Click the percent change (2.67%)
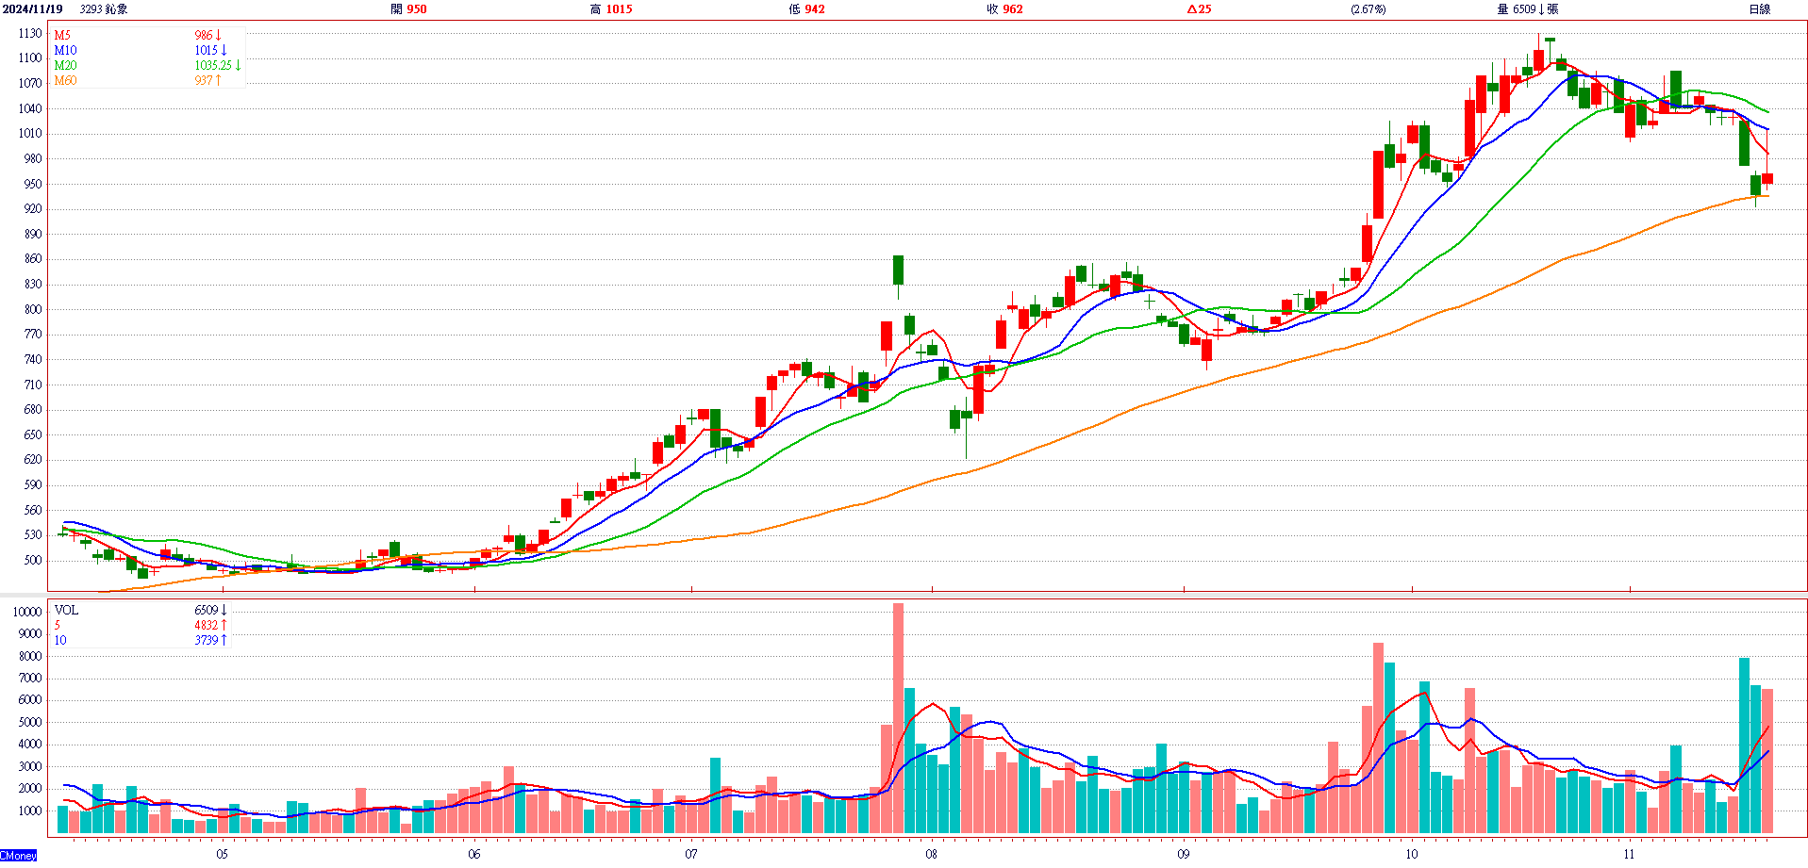 coord(1368,8)
